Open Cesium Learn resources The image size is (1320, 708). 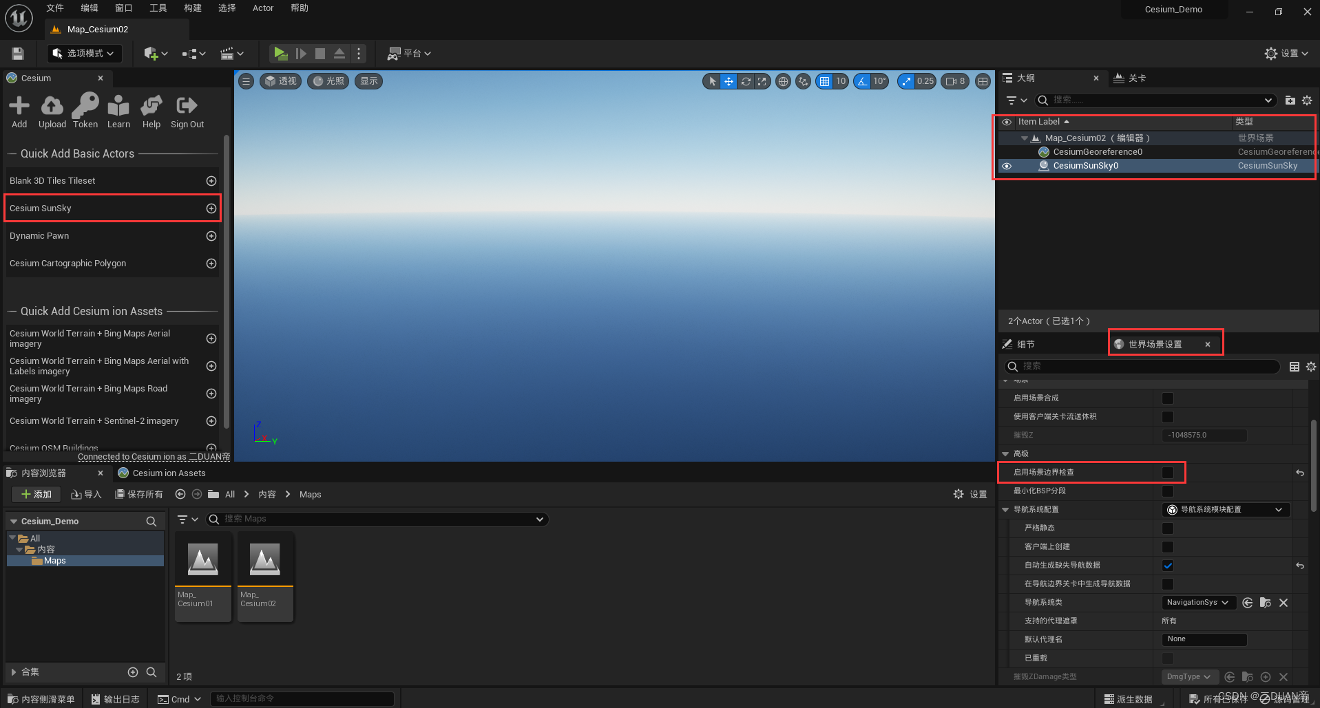click(x=118, y=111)
